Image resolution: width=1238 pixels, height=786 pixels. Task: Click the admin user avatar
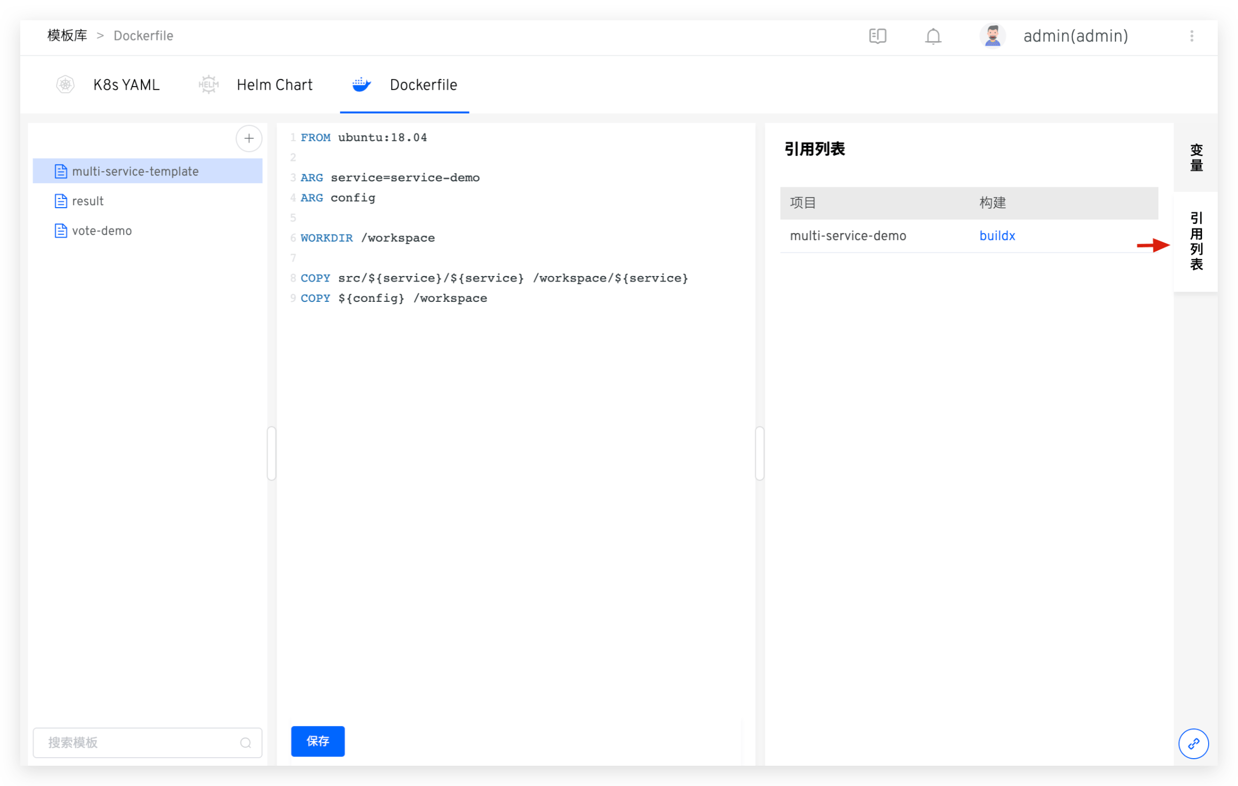click(992, 36)
